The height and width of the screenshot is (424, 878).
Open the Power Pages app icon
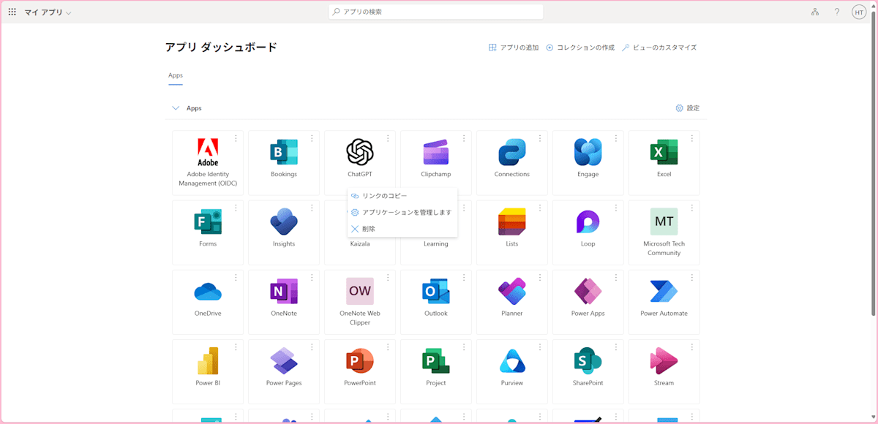(284, 360)
